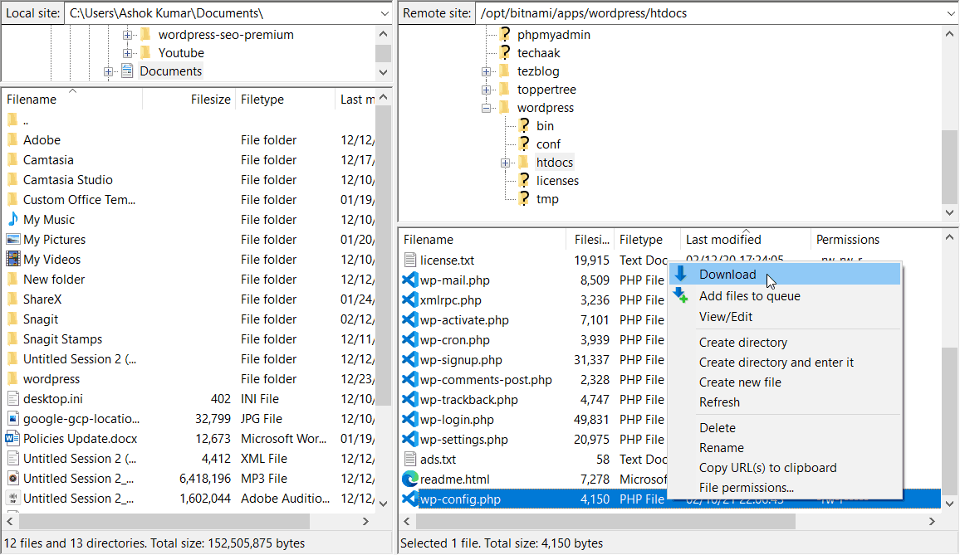960x555 pixels.
Task: Collapse the wordpress remote folder
Action: click(x=486, y=109)
